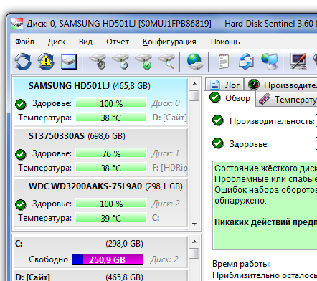
Task: Click the send email envelope toolbar icon
Action: 246,62
